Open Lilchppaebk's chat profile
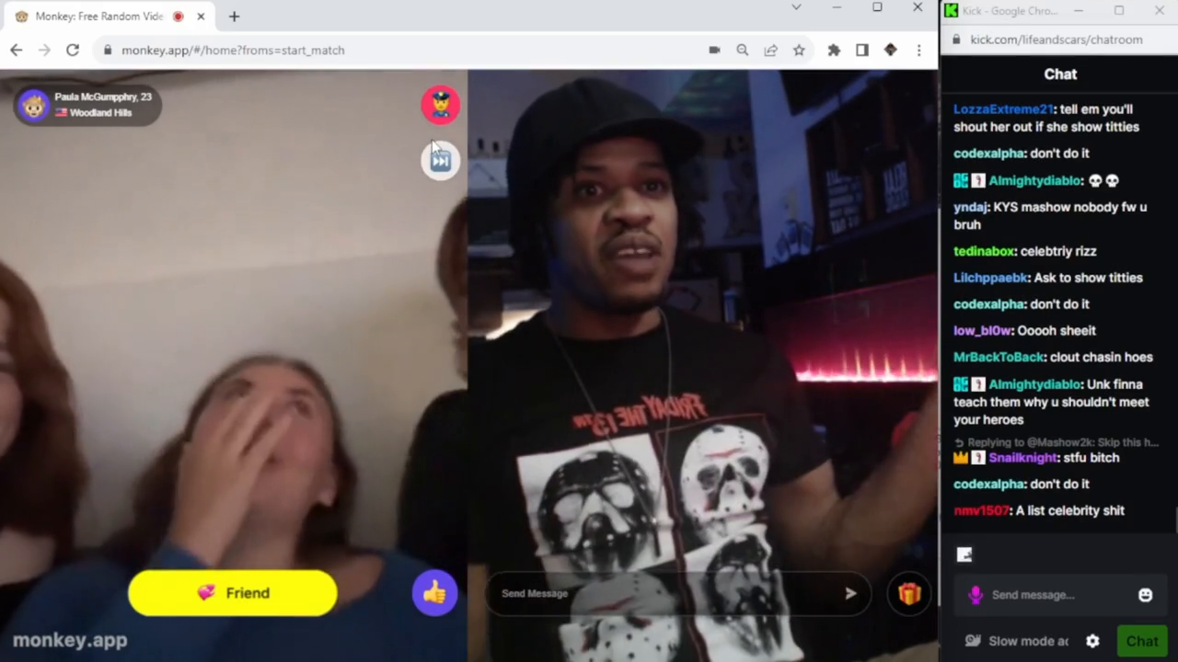 tap(990, 278)
